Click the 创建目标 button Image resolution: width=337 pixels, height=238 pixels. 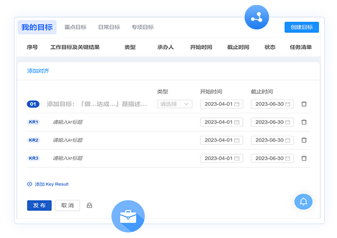301,27
